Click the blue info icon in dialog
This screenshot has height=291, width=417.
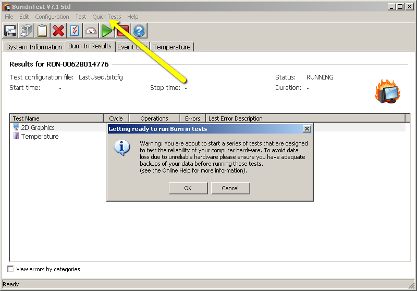pyautogui.click(x=122, y=148)
